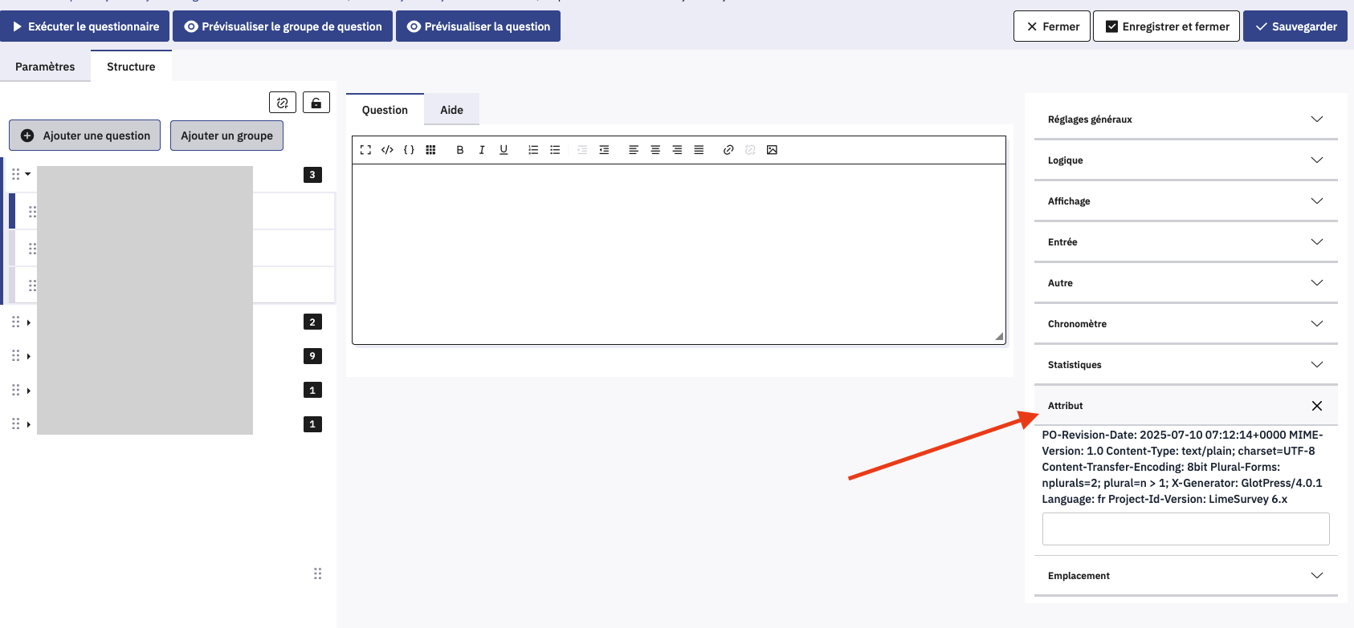Apply underline formatting
The height and width of the screenshot is (628, 1354).
[504, 150]
